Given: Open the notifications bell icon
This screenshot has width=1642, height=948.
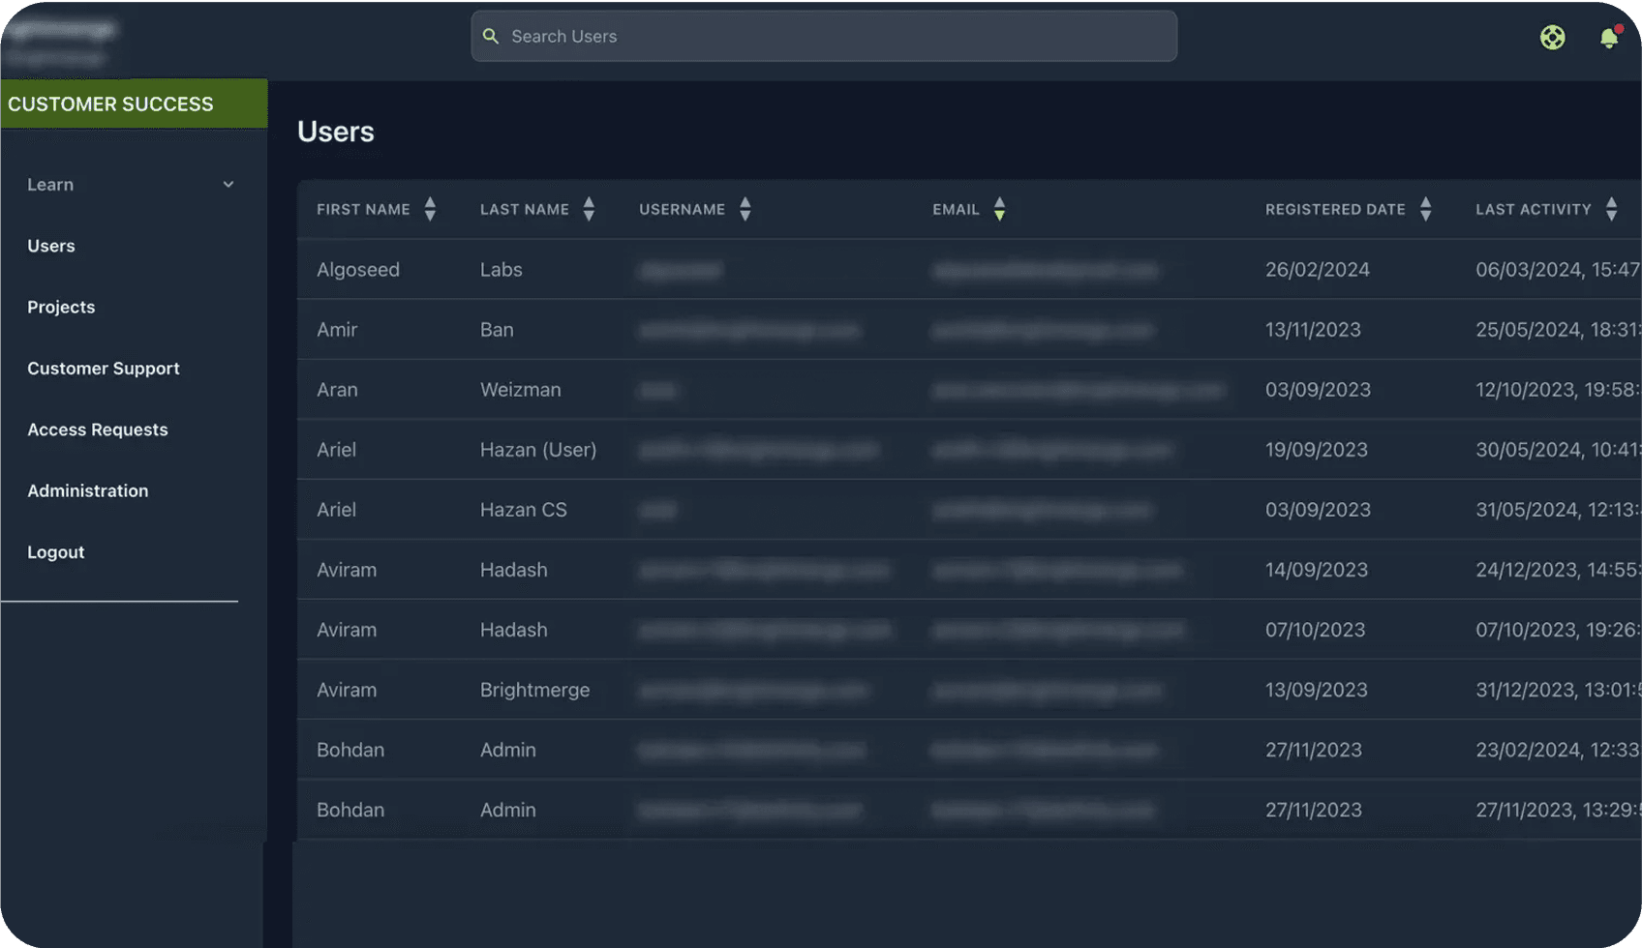Looking at the screenshot, I should point(1608,37).
